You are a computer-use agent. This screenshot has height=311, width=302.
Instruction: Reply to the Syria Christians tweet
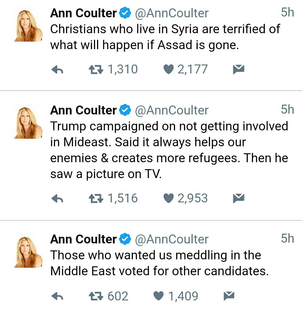57,70
